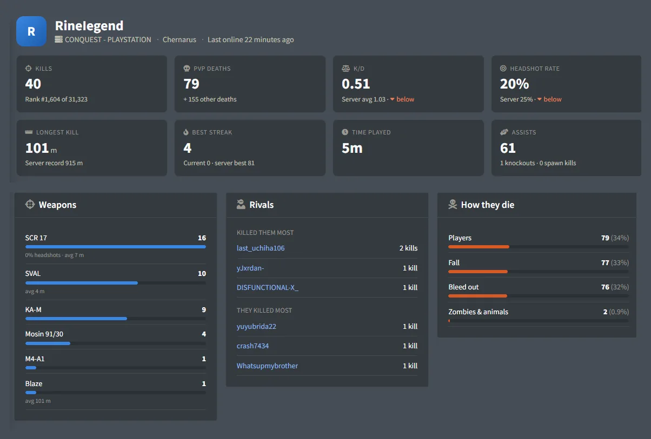Click '+ 155 other deaths' text
This screenshot has height=439, width=651.
[210, 99]
